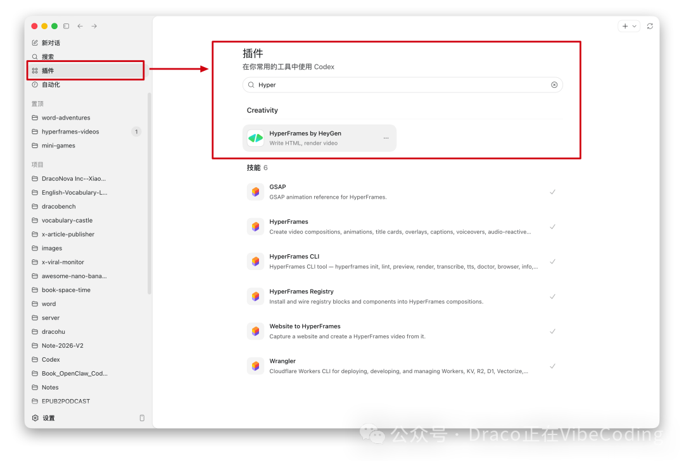This screenshot has height=461, width=684.
Task: Click the HyperFrames by HeyGen green logo
Action: tap(256, 138)
